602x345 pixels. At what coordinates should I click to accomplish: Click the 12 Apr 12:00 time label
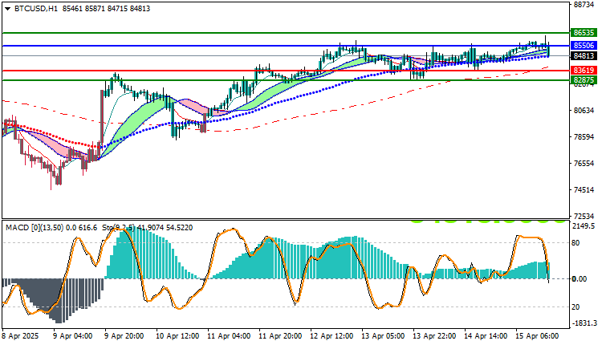[332, 336]
